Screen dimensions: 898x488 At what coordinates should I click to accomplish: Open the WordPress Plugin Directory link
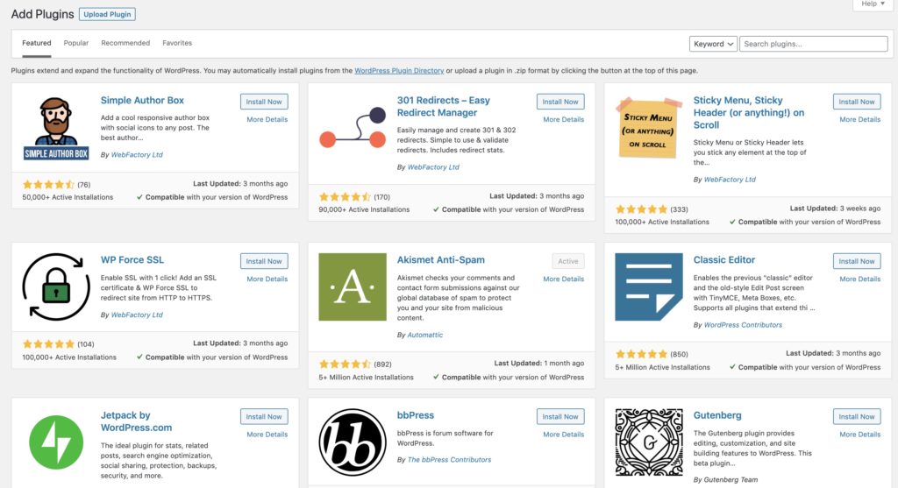(x=399, y=71)
